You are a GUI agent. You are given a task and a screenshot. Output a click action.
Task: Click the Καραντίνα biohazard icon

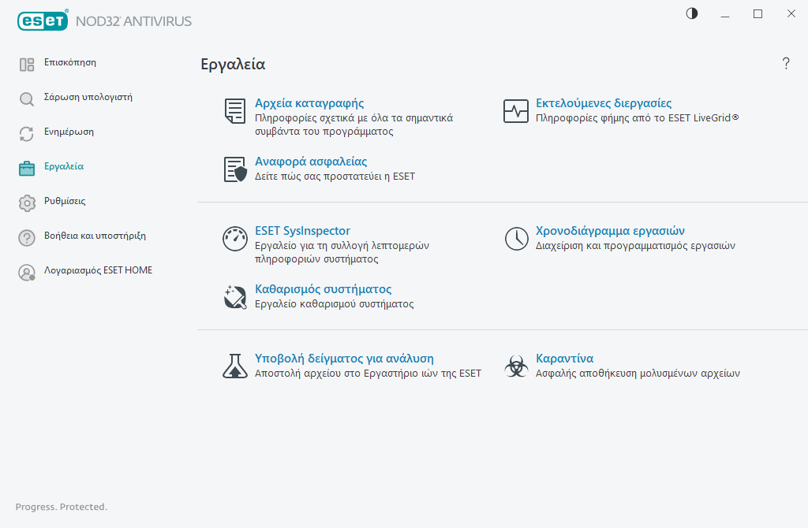pyautogui.click(x=516, y=366)
